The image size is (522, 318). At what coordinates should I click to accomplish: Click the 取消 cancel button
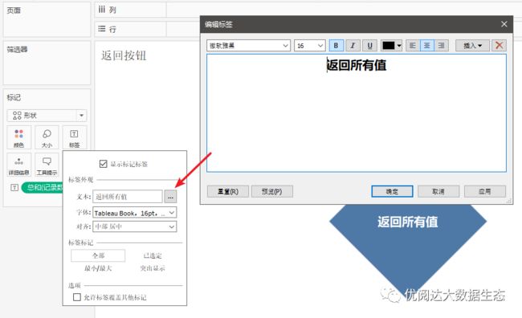(x=438, y=191)
